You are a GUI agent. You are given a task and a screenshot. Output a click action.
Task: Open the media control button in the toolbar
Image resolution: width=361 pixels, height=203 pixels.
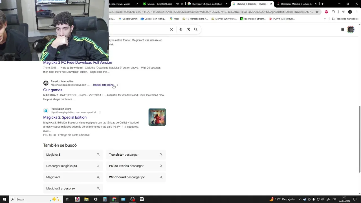coord(343,12)
